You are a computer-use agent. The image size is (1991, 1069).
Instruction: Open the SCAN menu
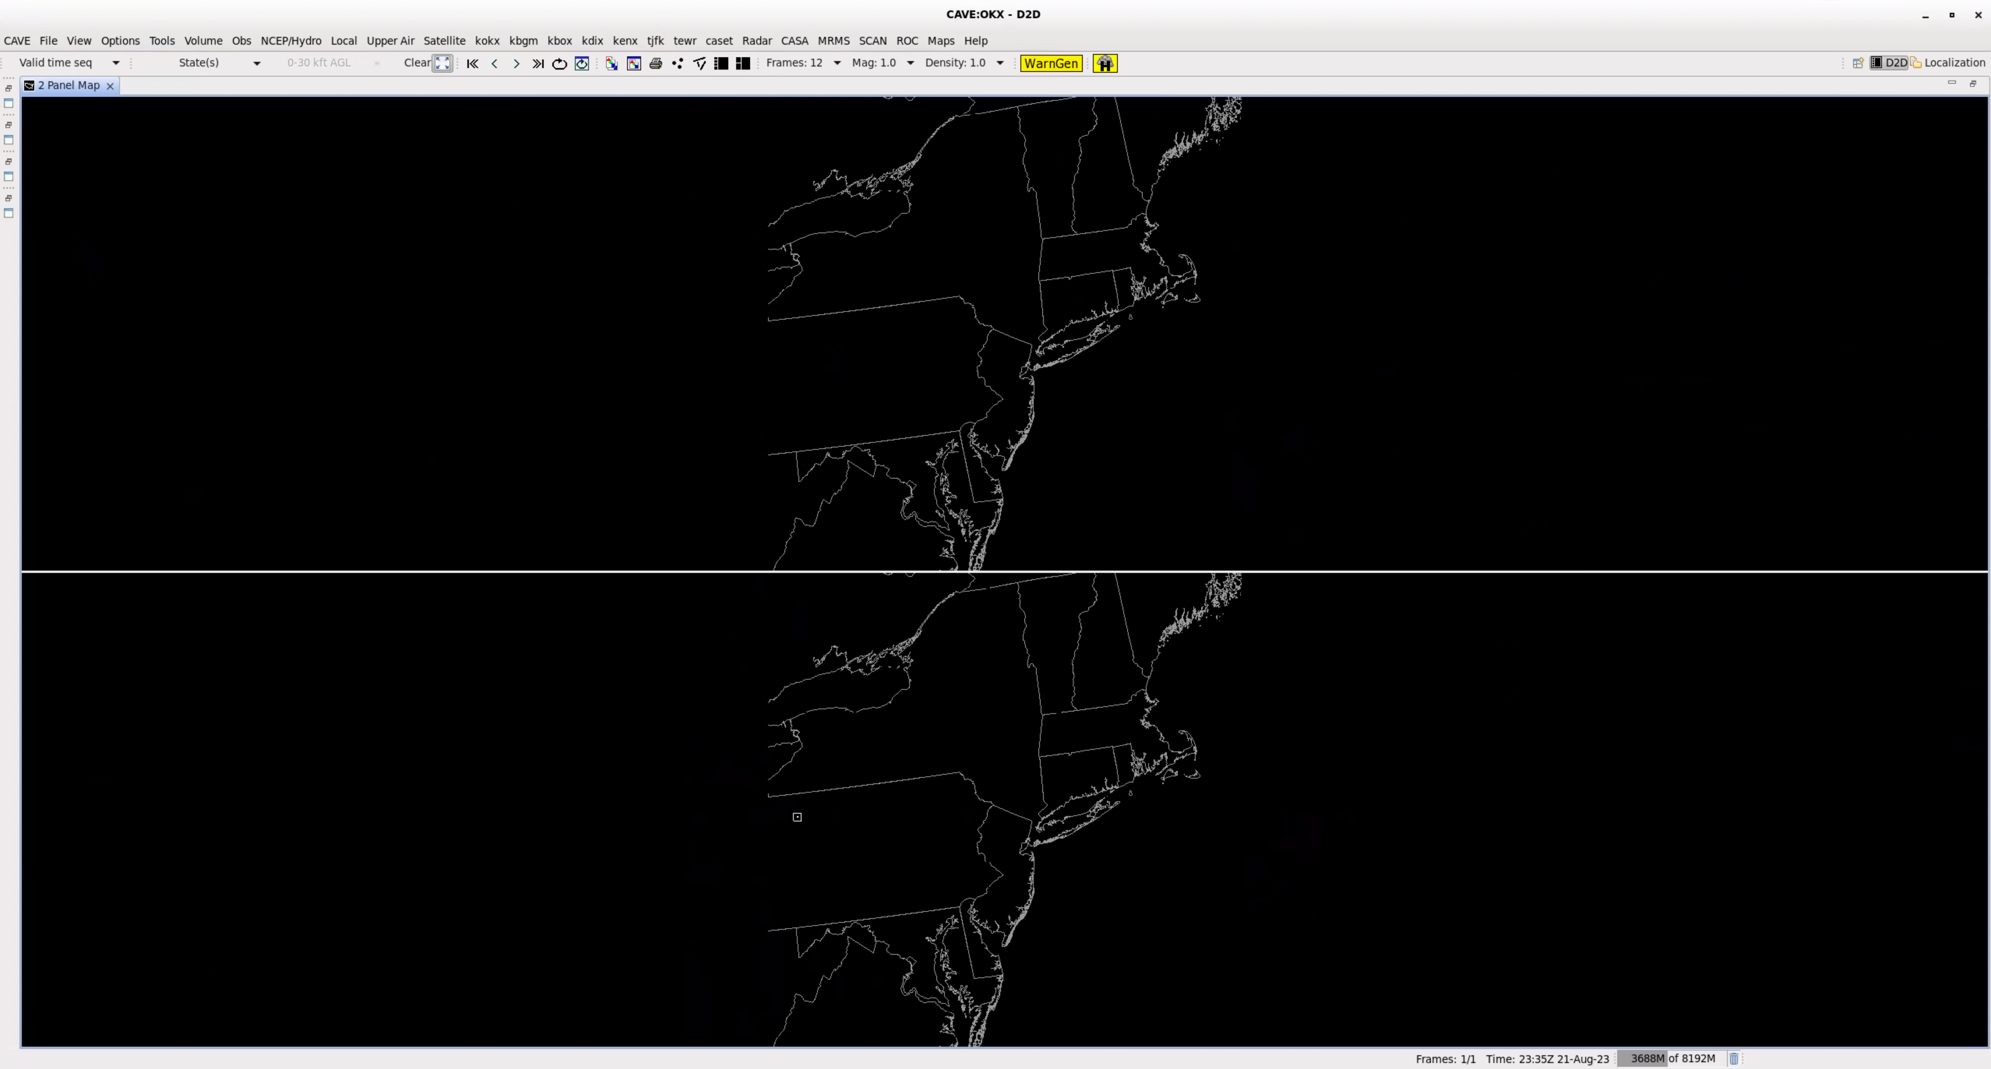coord(872,40)
